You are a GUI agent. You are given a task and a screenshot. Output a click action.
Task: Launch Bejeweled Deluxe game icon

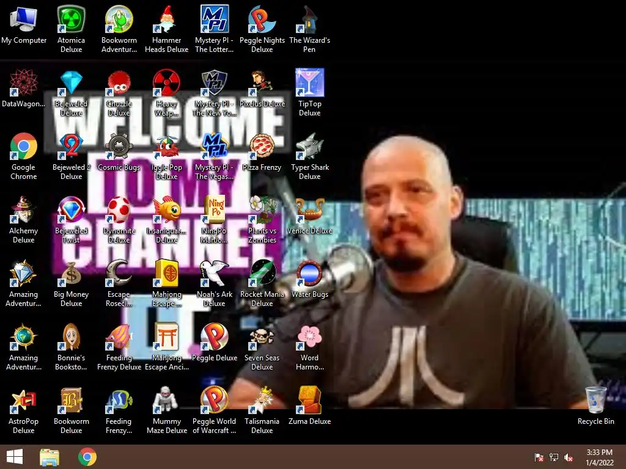click(71, 93)
